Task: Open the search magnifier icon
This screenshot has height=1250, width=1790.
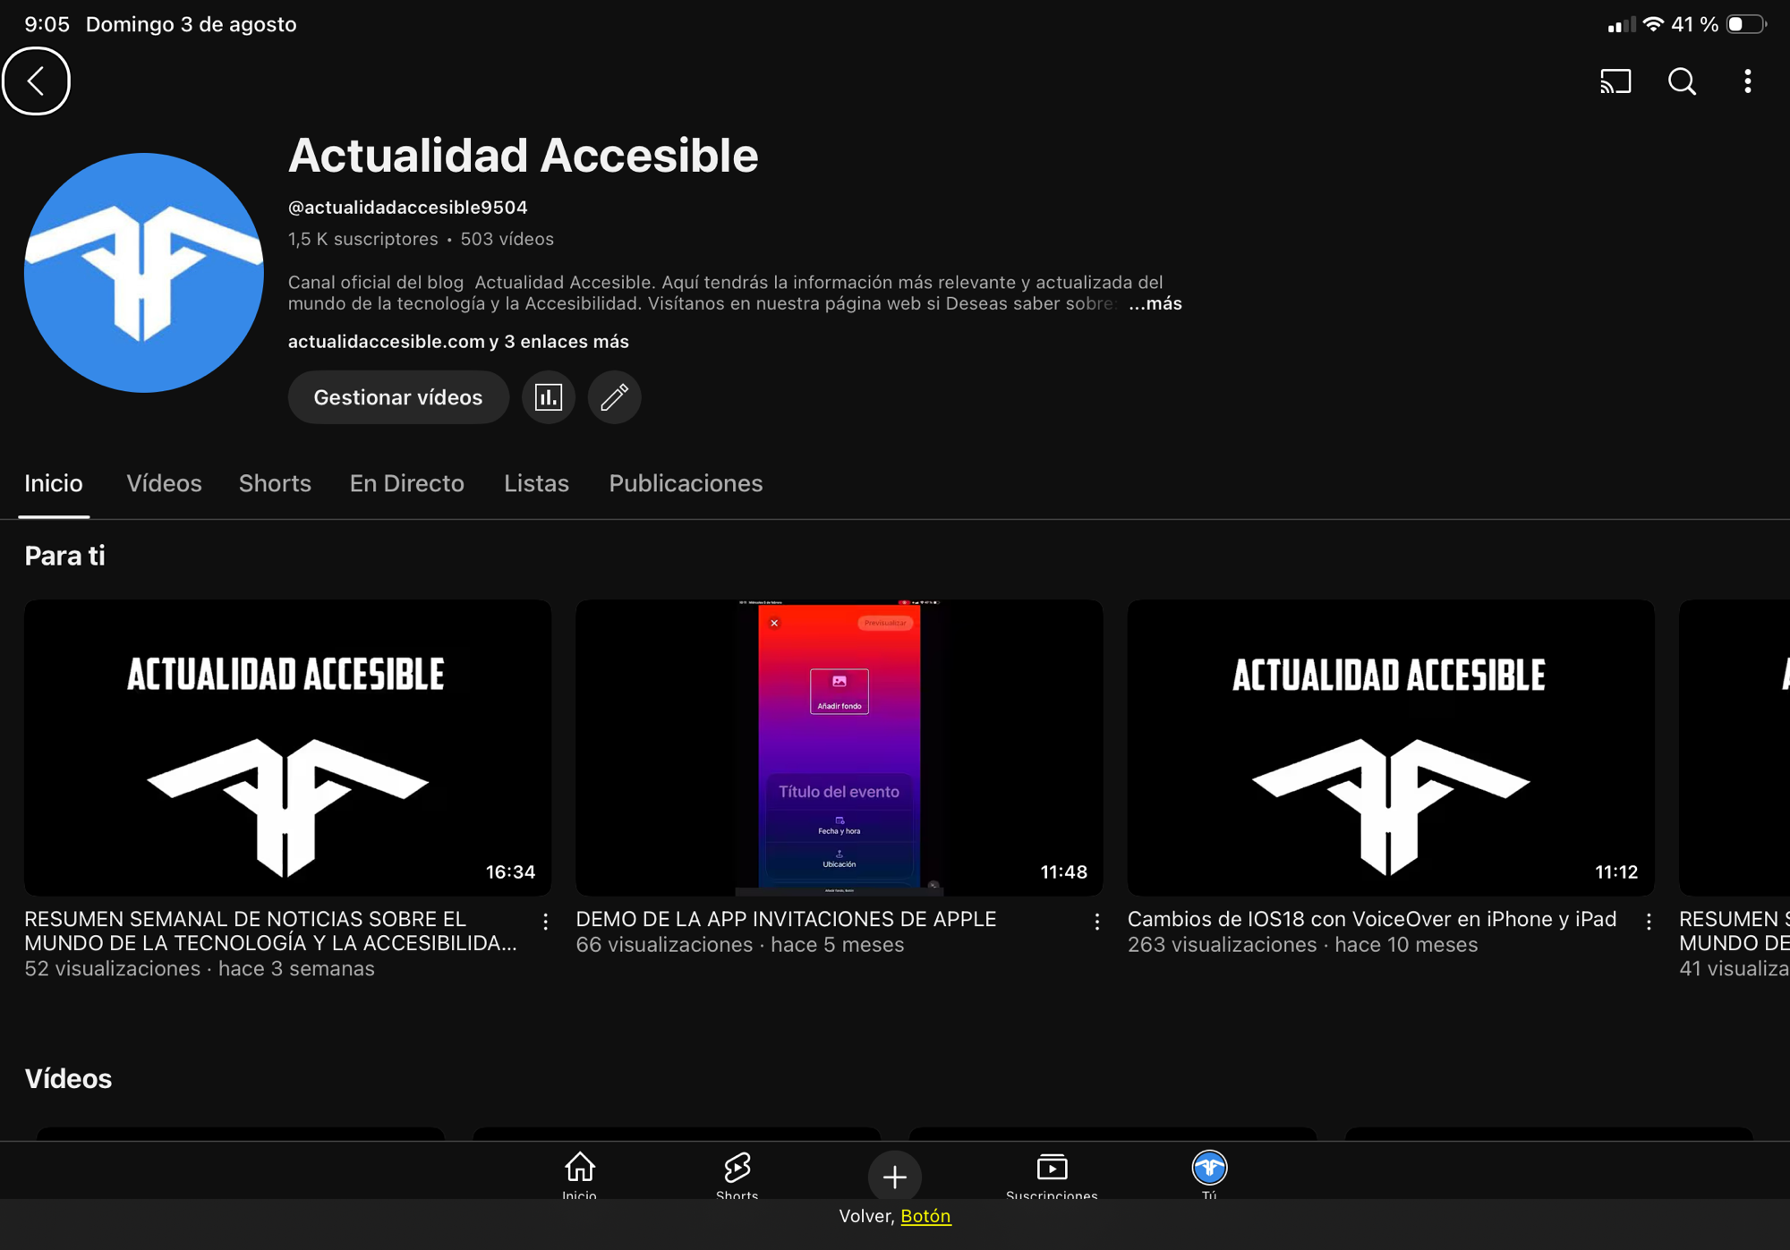Action: pos(1682,81)
